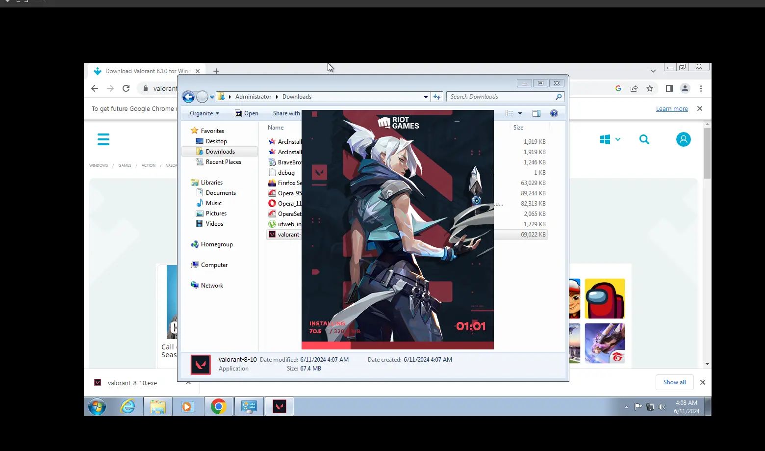
Task: Select the BraveBro file icon
Action: (x=272, y=162)
